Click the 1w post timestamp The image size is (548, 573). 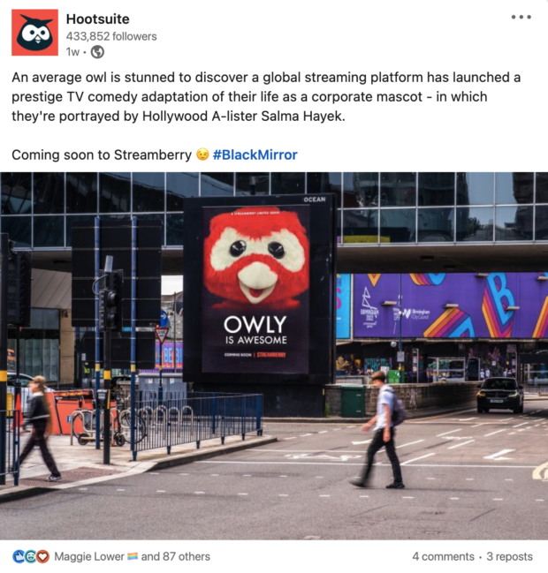click(x=72, y=52)
